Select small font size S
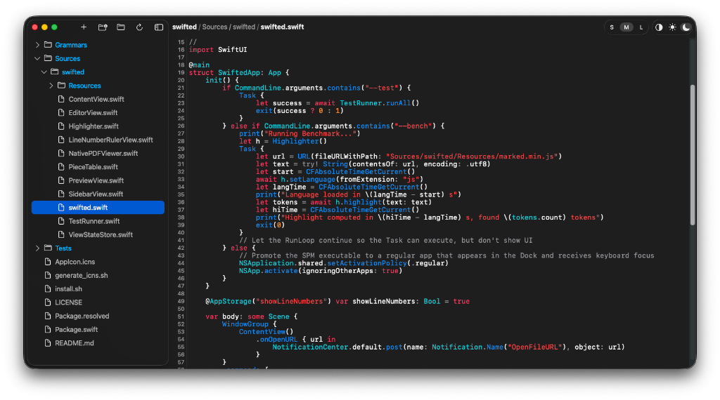This screenshot has height=400, width=720. tap(612, 27)
